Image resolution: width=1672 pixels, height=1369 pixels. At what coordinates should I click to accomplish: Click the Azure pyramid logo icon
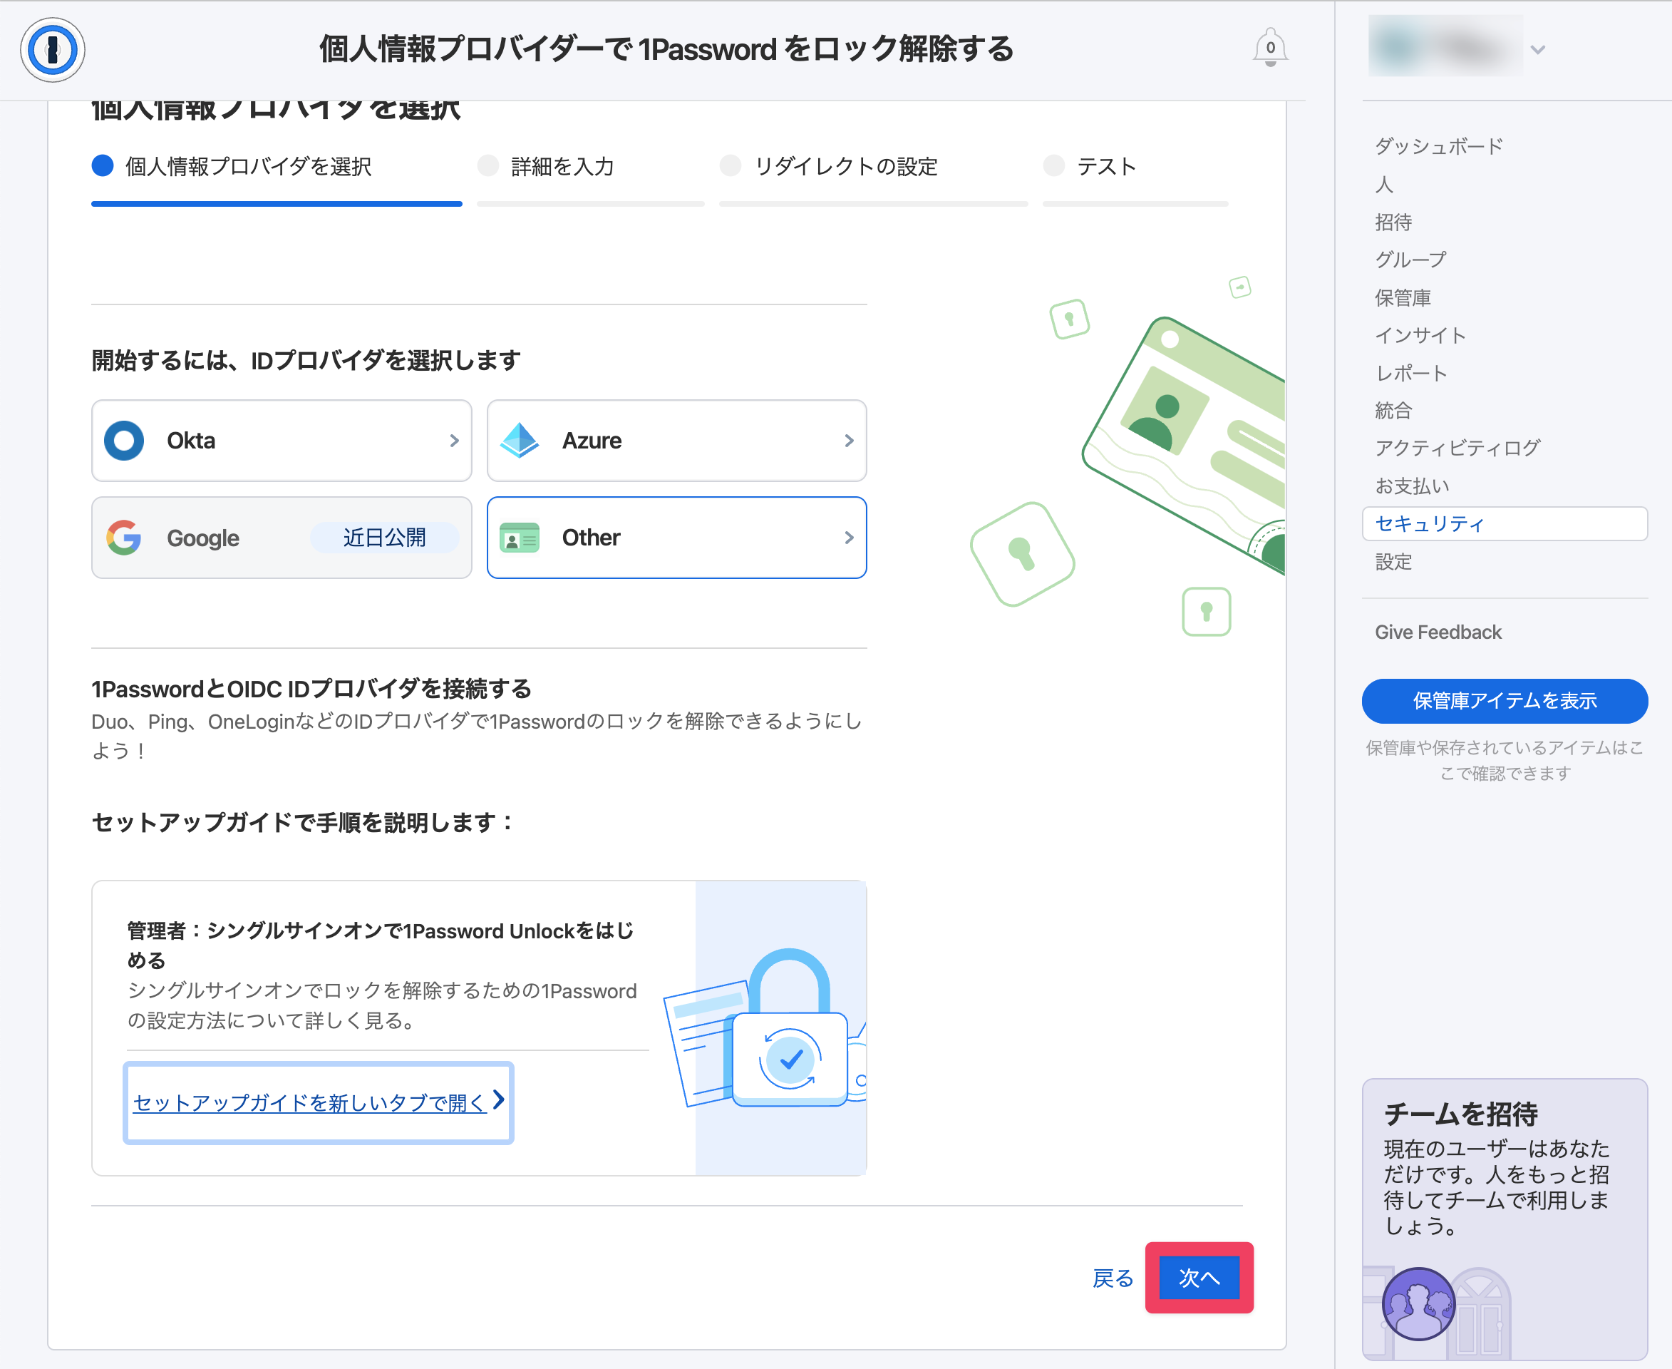coord(520,441)
